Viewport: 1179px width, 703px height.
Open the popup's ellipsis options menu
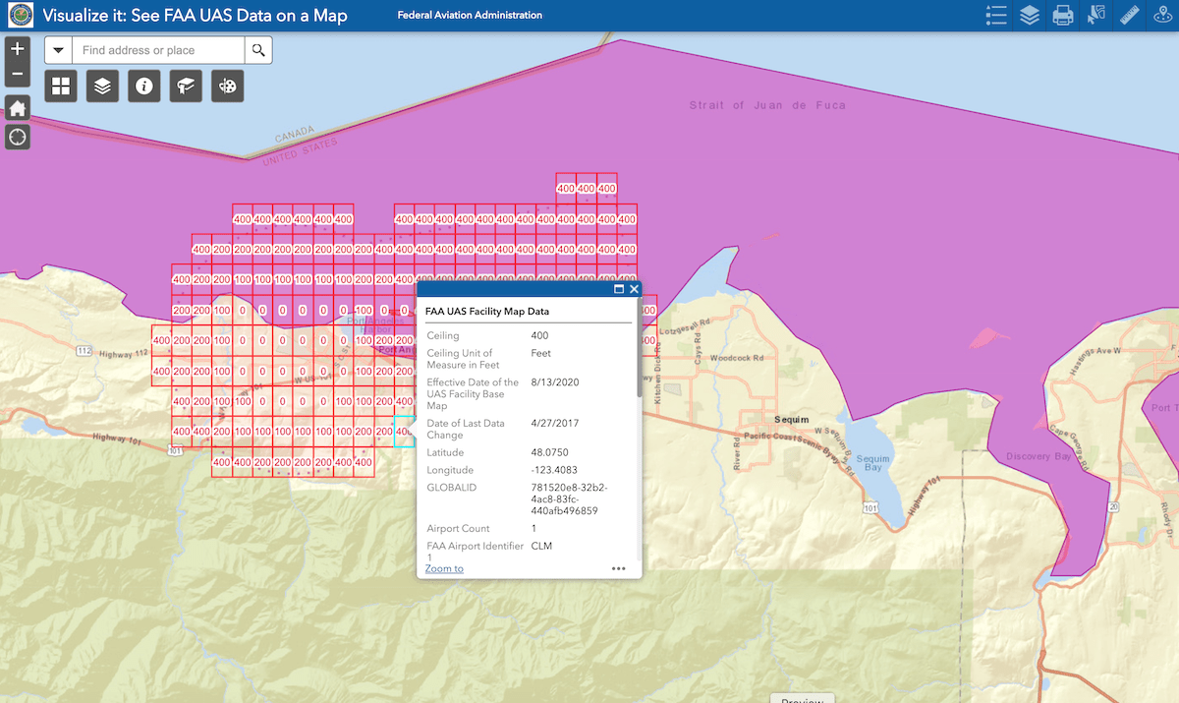click(x=618, y=568)
